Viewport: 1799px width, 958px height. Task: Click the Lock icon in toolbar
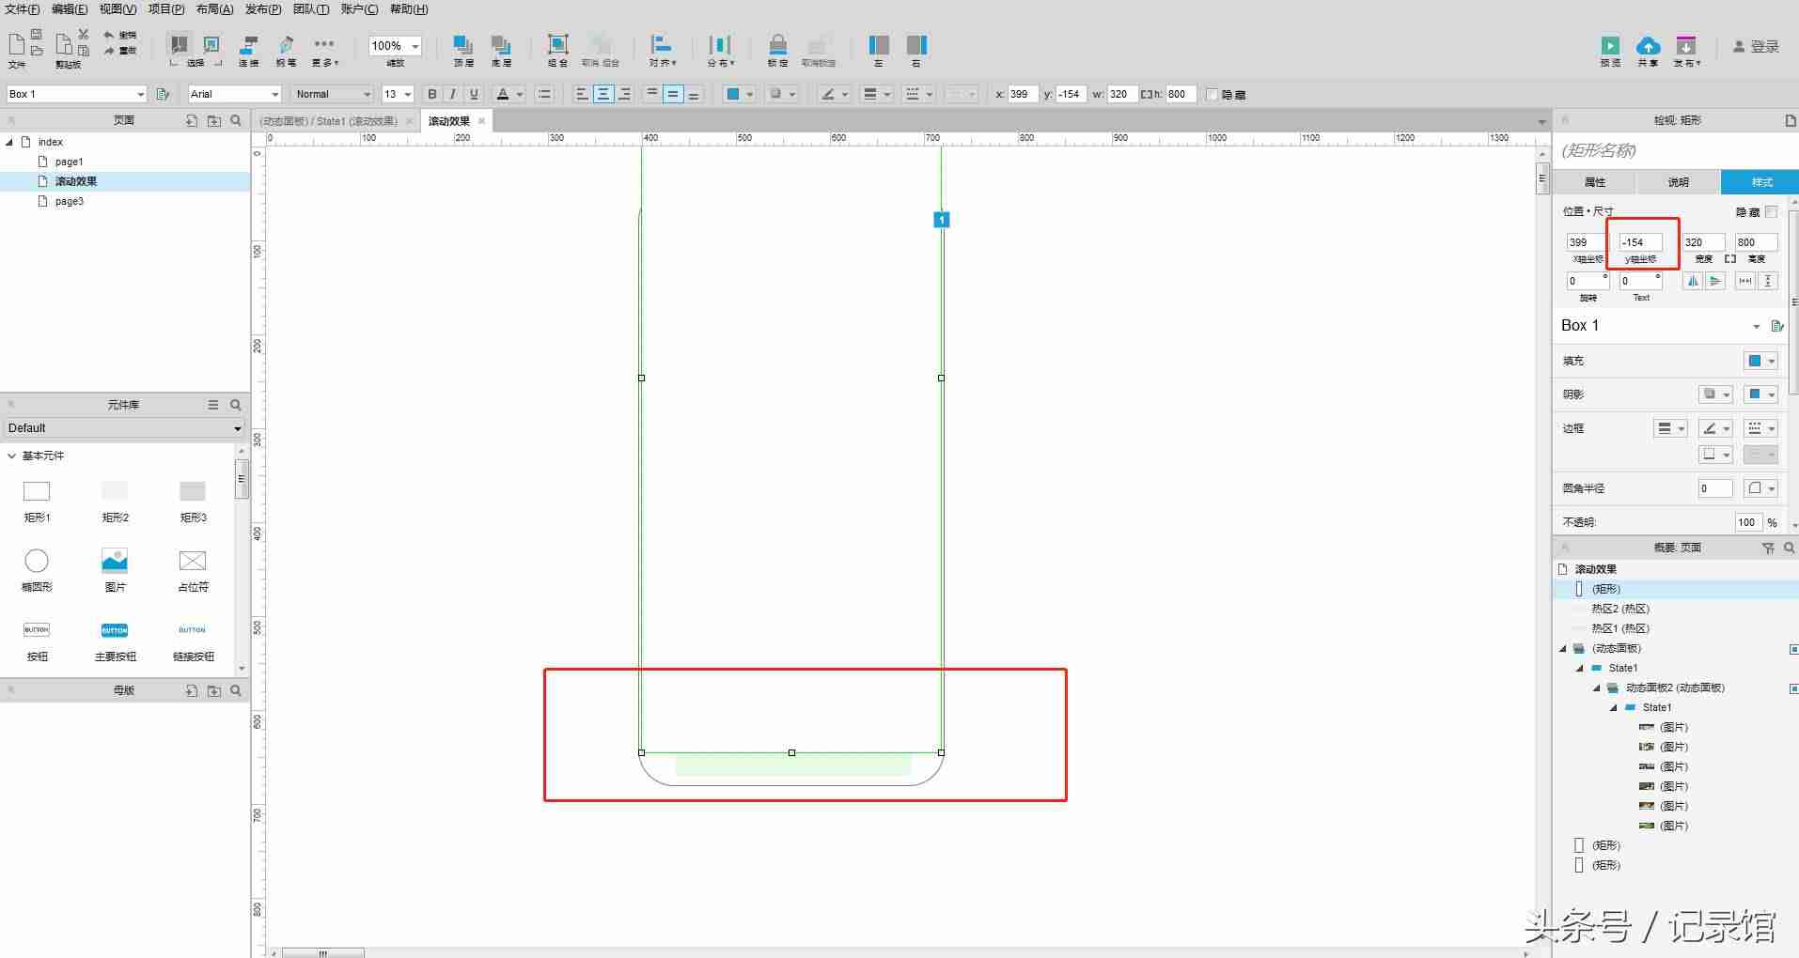(x=777, y=45)
